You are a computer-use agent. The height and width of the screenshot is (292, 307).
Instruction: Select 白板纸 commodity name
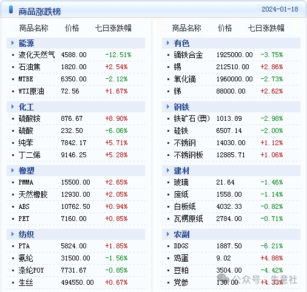tap(184, 206)
